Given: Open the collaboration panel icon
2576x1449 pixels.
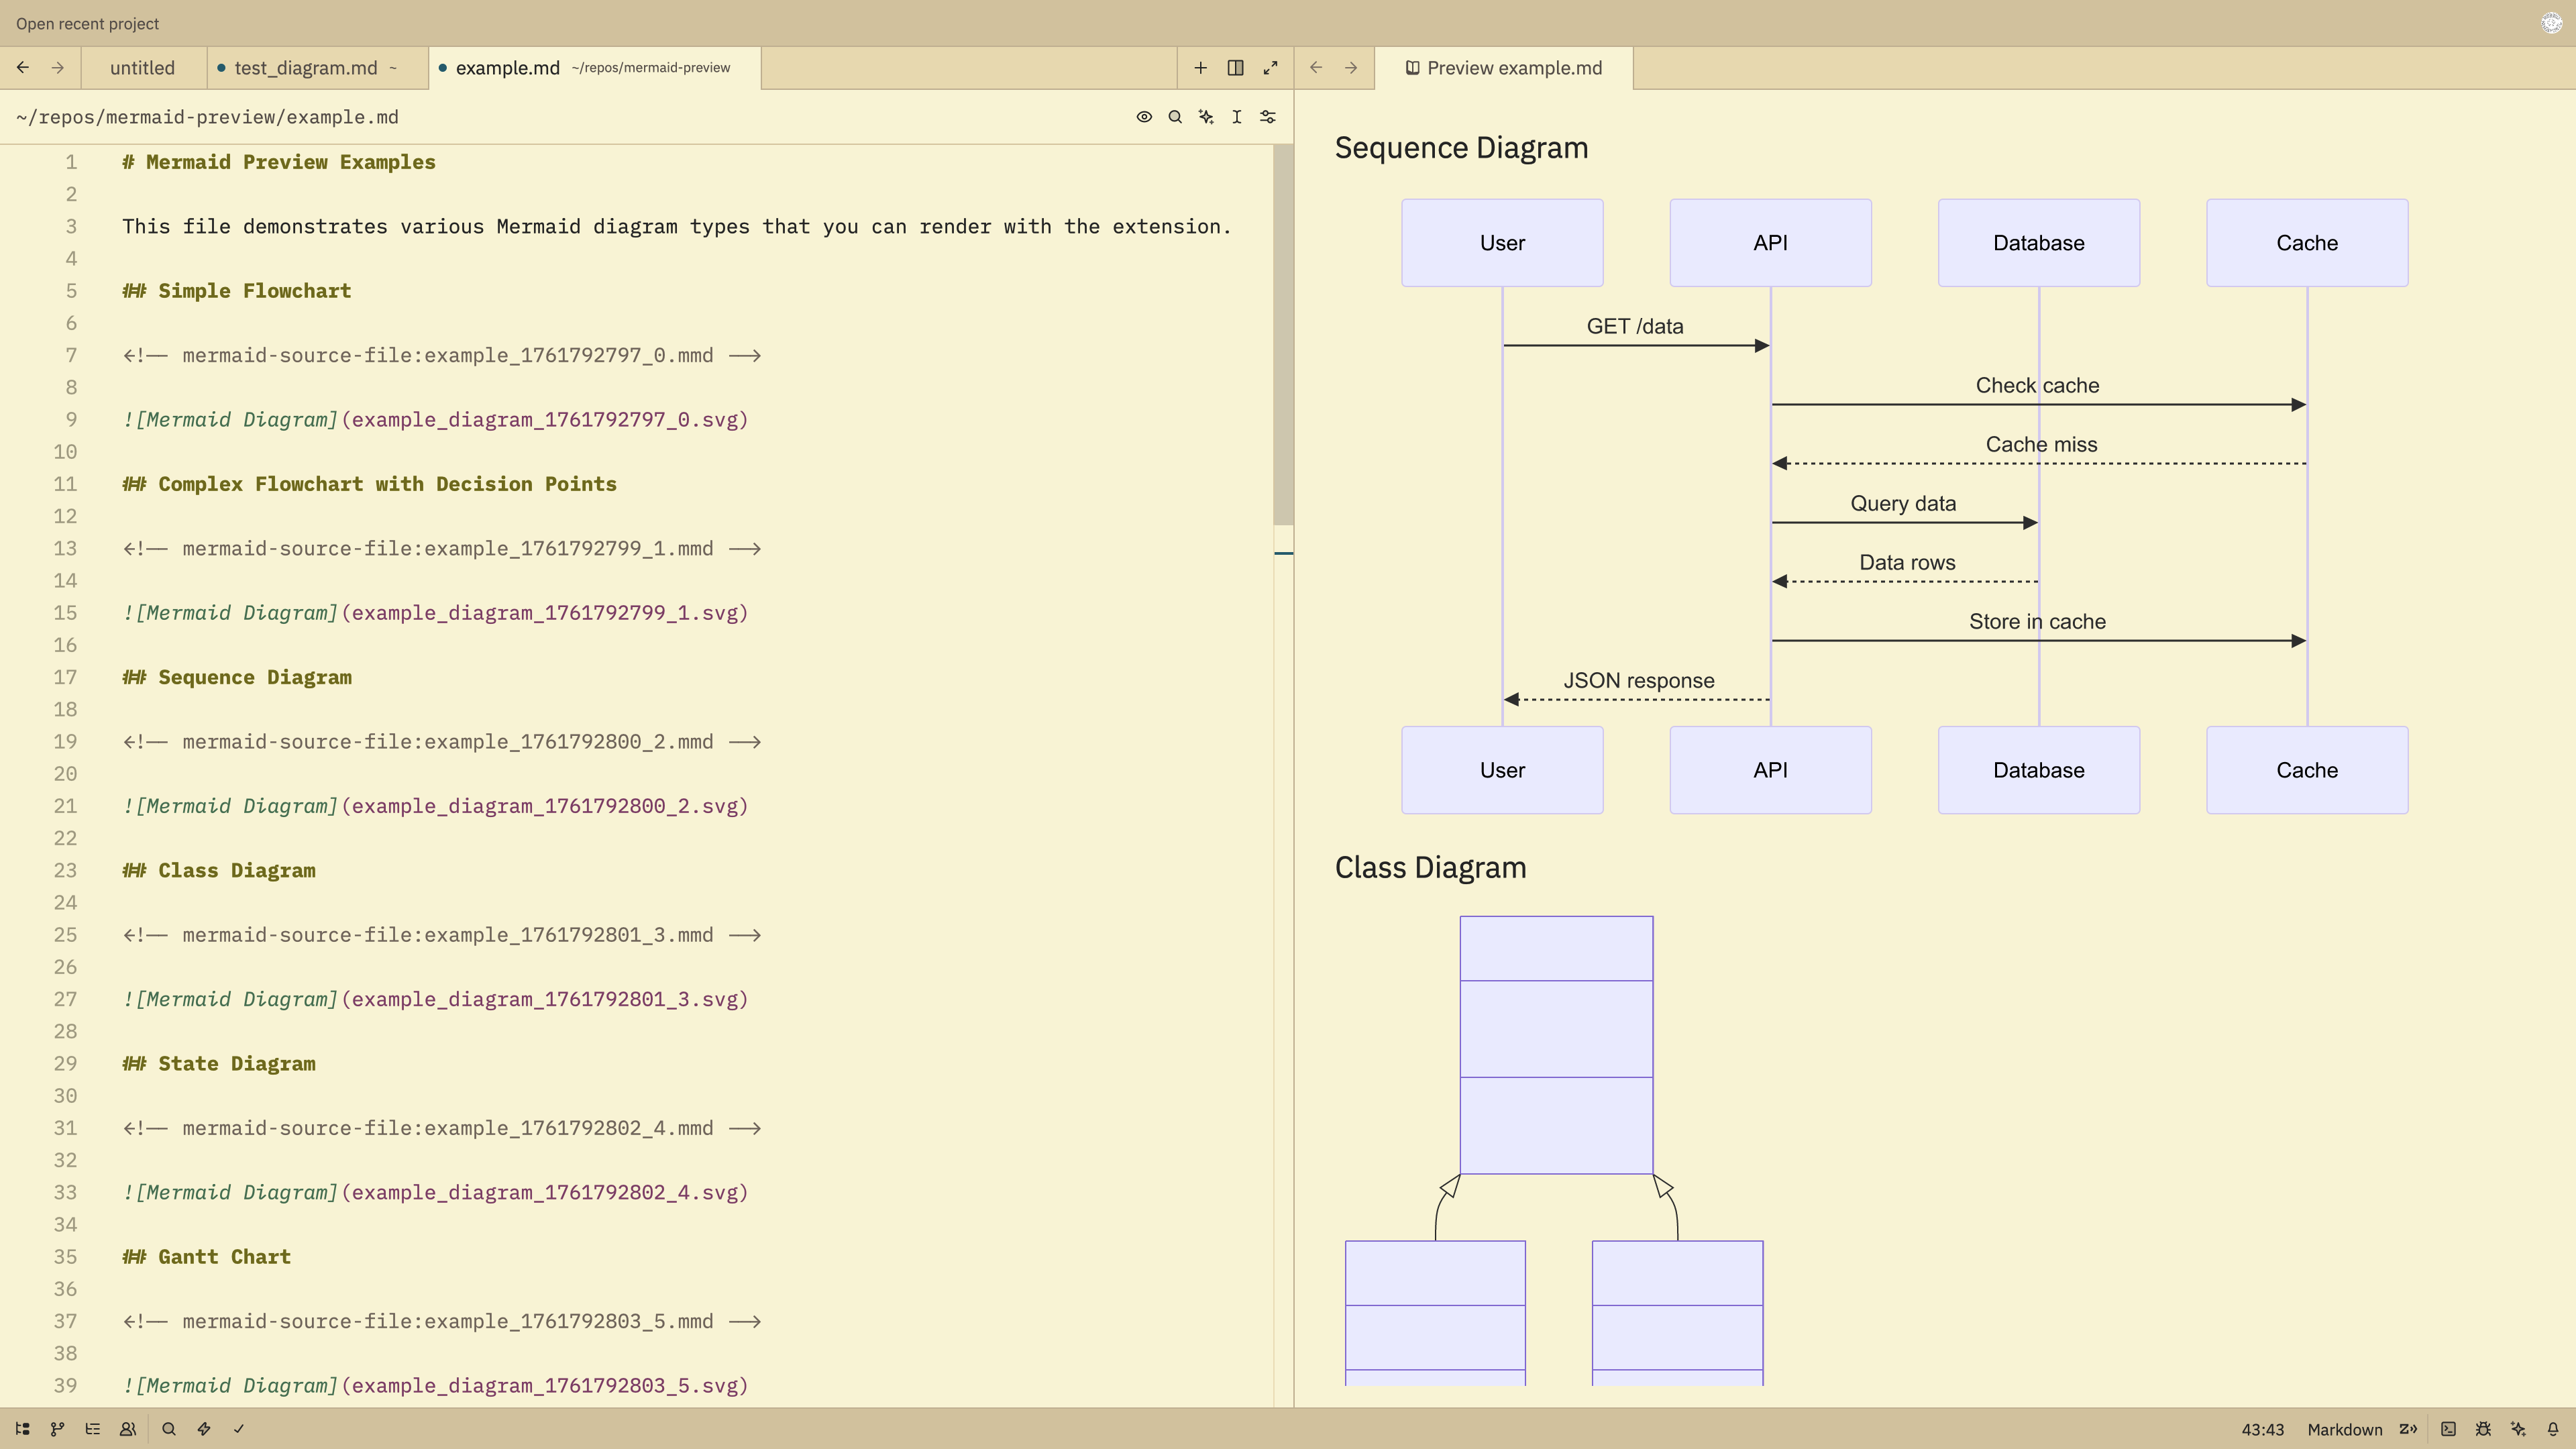Looking at the screenshot, I should [128, 1429].
